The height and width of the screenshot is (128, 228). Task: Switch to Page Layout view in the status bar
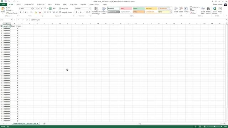tap(200, 127)
